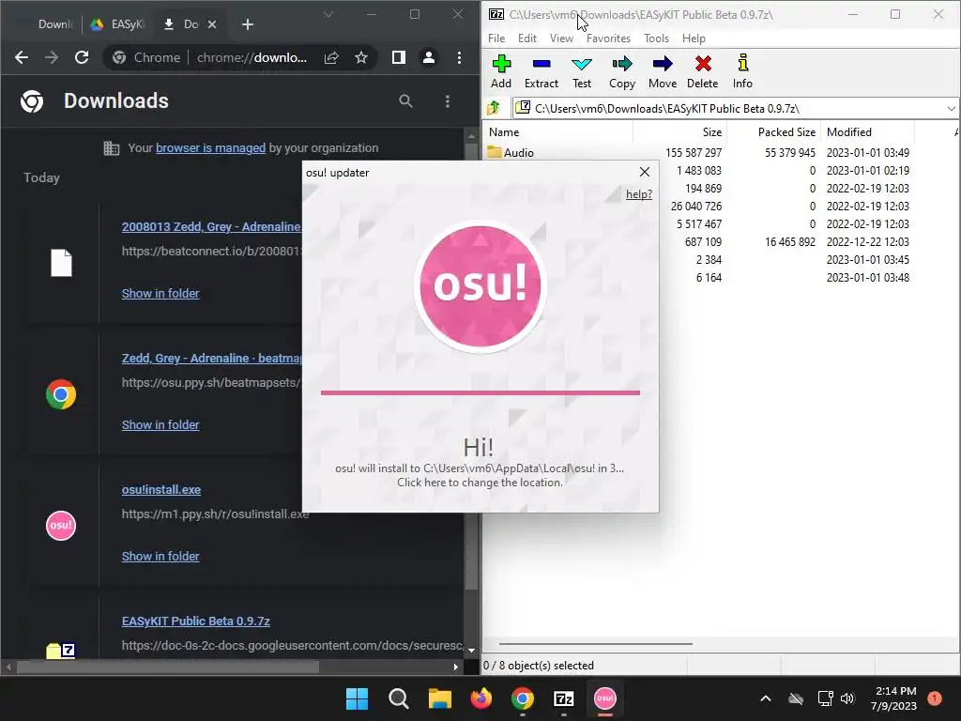This screenshot has height=721, width=961.
Task: Close the osu! updater dialog
Action: point(644,172)
